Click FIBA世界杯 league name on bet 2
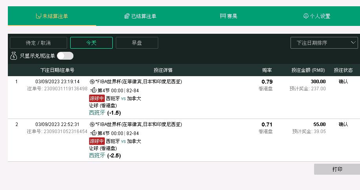The width and height of the screenshot is (360, 190). tap(139, 124)
